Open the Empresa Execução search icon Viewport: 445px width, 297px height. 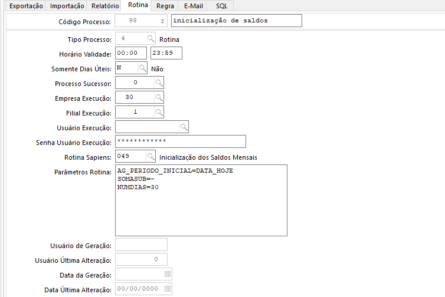[159, 97]
